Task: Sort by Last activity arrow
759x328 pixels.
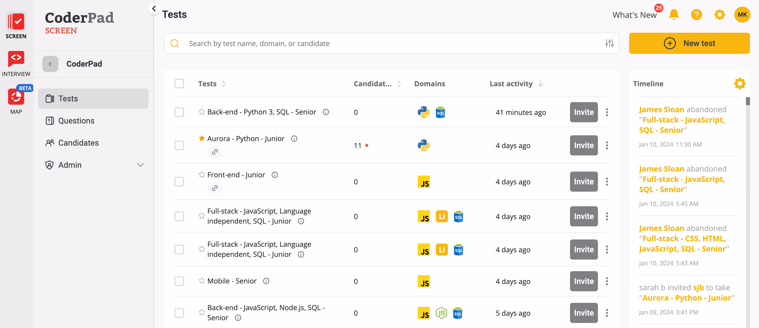Action: [540, 84]
